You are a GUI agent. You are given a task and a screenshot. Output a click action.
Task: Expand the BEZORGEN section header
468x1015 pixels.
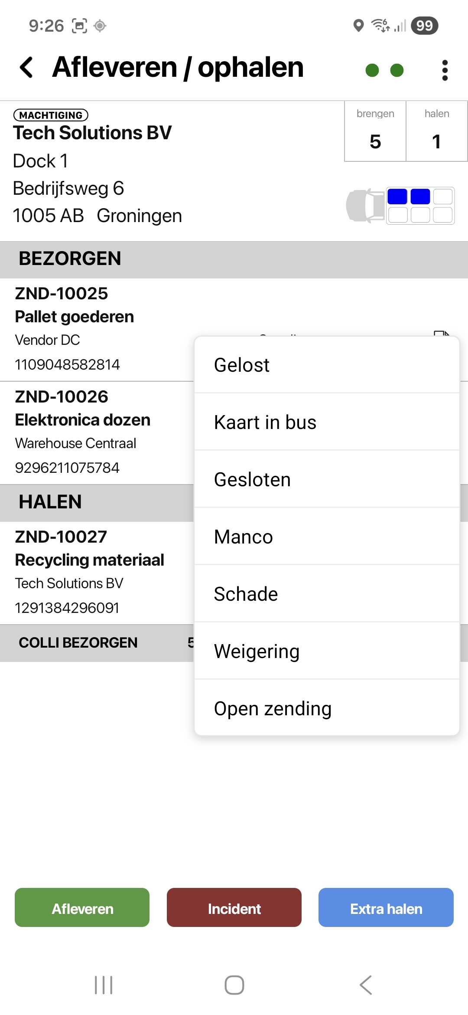click(x=69, y=259)
